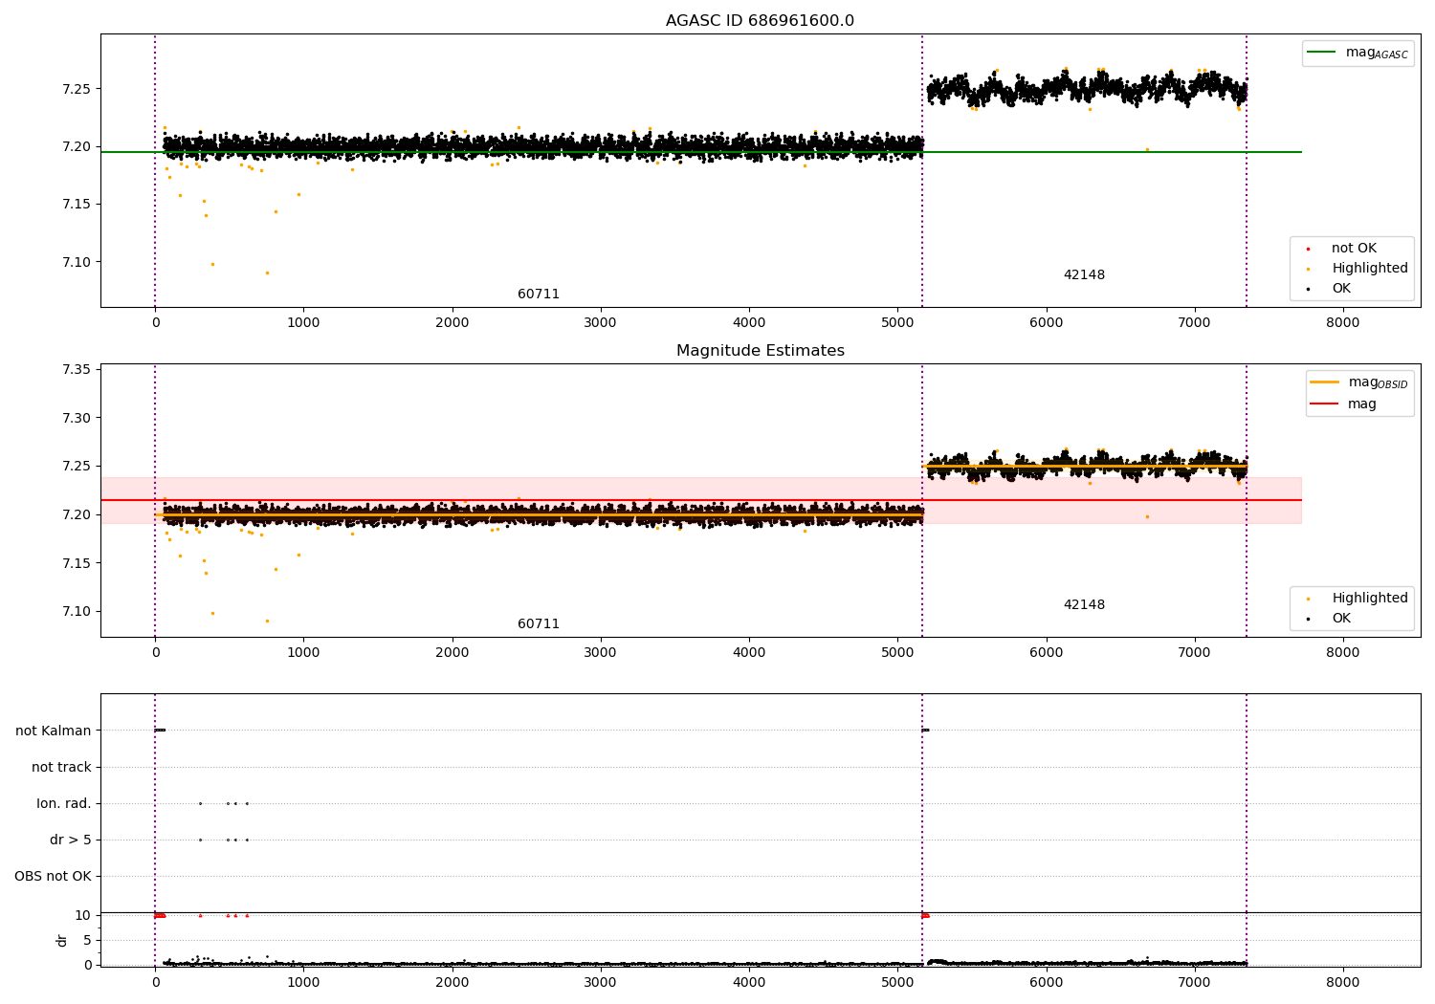This screenshot has height=1004, width=1435.
Task: Click the title 'AGASC ID 686961600.0'
Action: click(760, 21)
